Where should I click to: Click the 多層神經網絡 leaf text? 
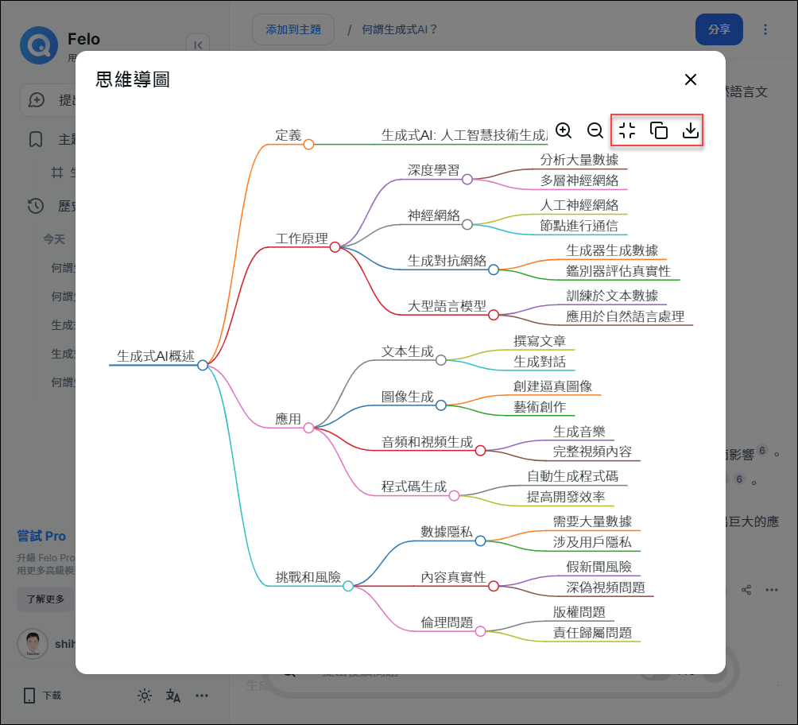(x=579, y=180)
